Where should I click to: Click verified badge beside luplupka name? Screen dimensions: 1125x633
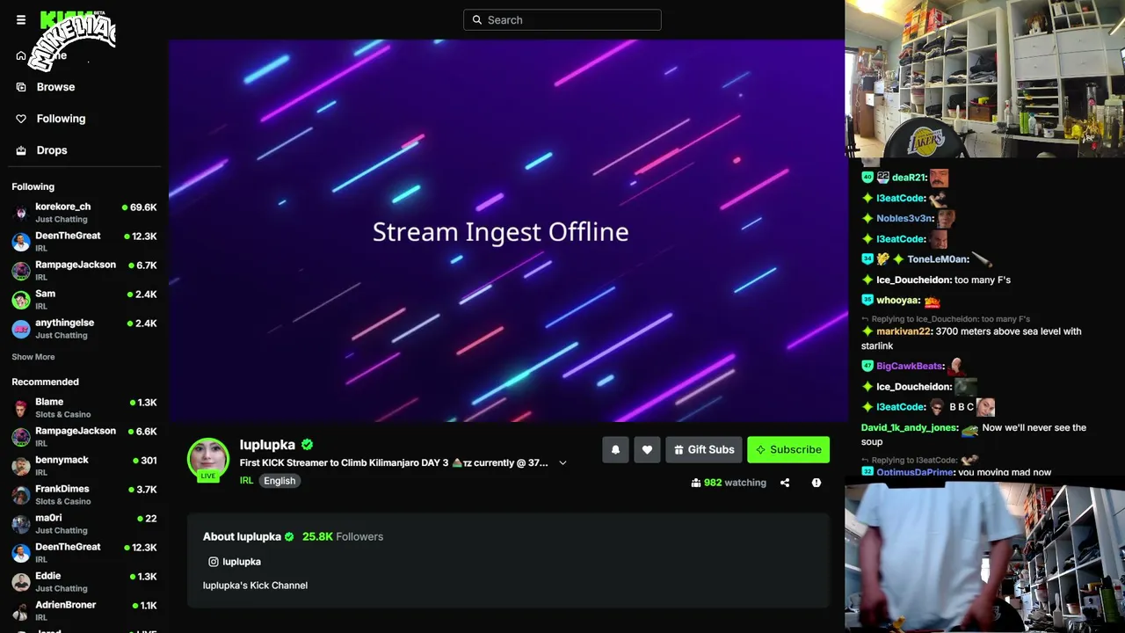pos(307,445)
